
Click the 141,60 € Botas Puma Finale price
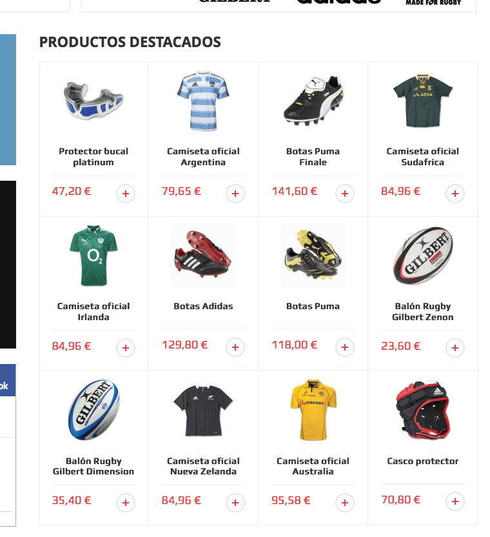[294, 191]
